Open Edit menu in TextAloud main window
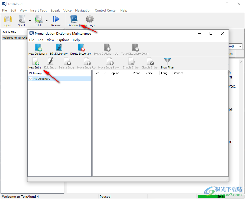The width and height of the screenshot is (245, 199). (13, 11)
